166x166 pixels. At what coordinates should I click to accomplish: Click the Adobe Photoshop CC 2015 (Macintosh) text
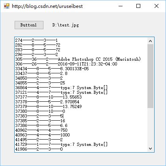pyautogui.click(x=100, y=59)
